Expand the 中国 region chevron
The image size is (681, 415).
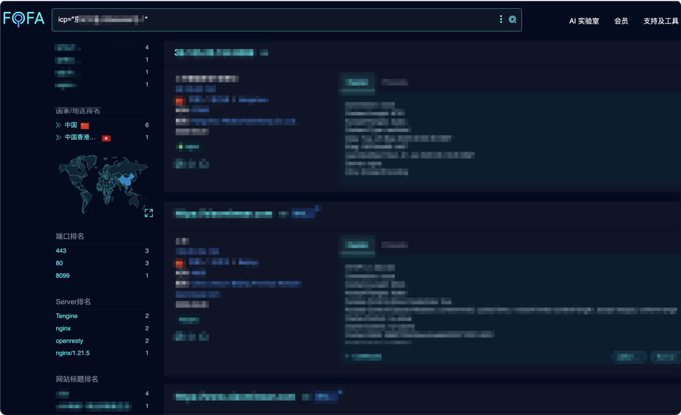tap(58, 125)
